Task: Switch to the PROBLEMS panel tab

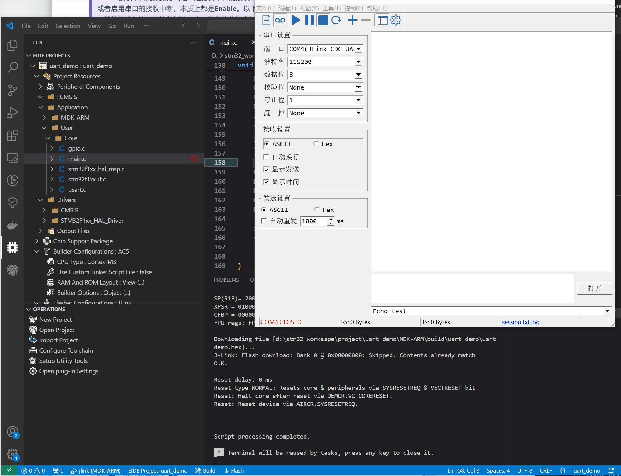Action: [x=226, y=280]
